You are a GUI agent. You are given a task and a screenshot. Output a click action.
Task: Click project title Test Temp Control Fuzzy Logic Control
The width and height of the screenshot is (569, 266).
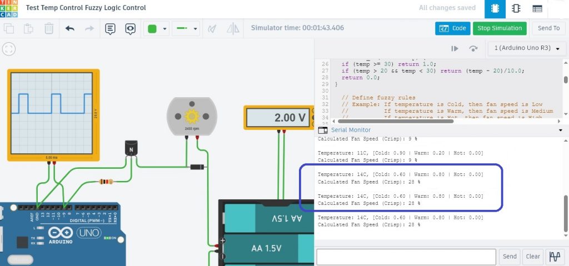pos(86,8)
